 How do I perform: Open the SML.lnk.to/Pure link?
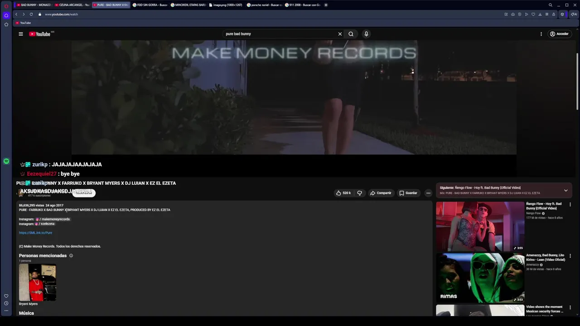click(35, 233)
